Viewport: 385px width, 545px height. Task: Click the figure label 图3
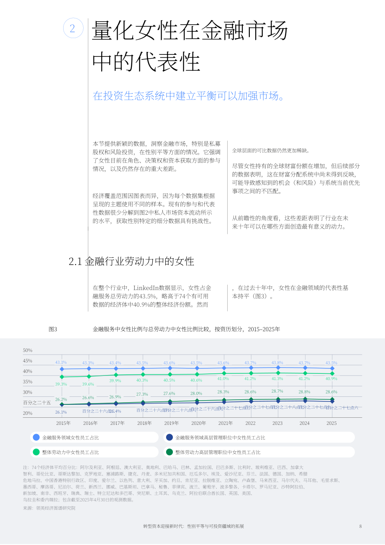(53, 329)
